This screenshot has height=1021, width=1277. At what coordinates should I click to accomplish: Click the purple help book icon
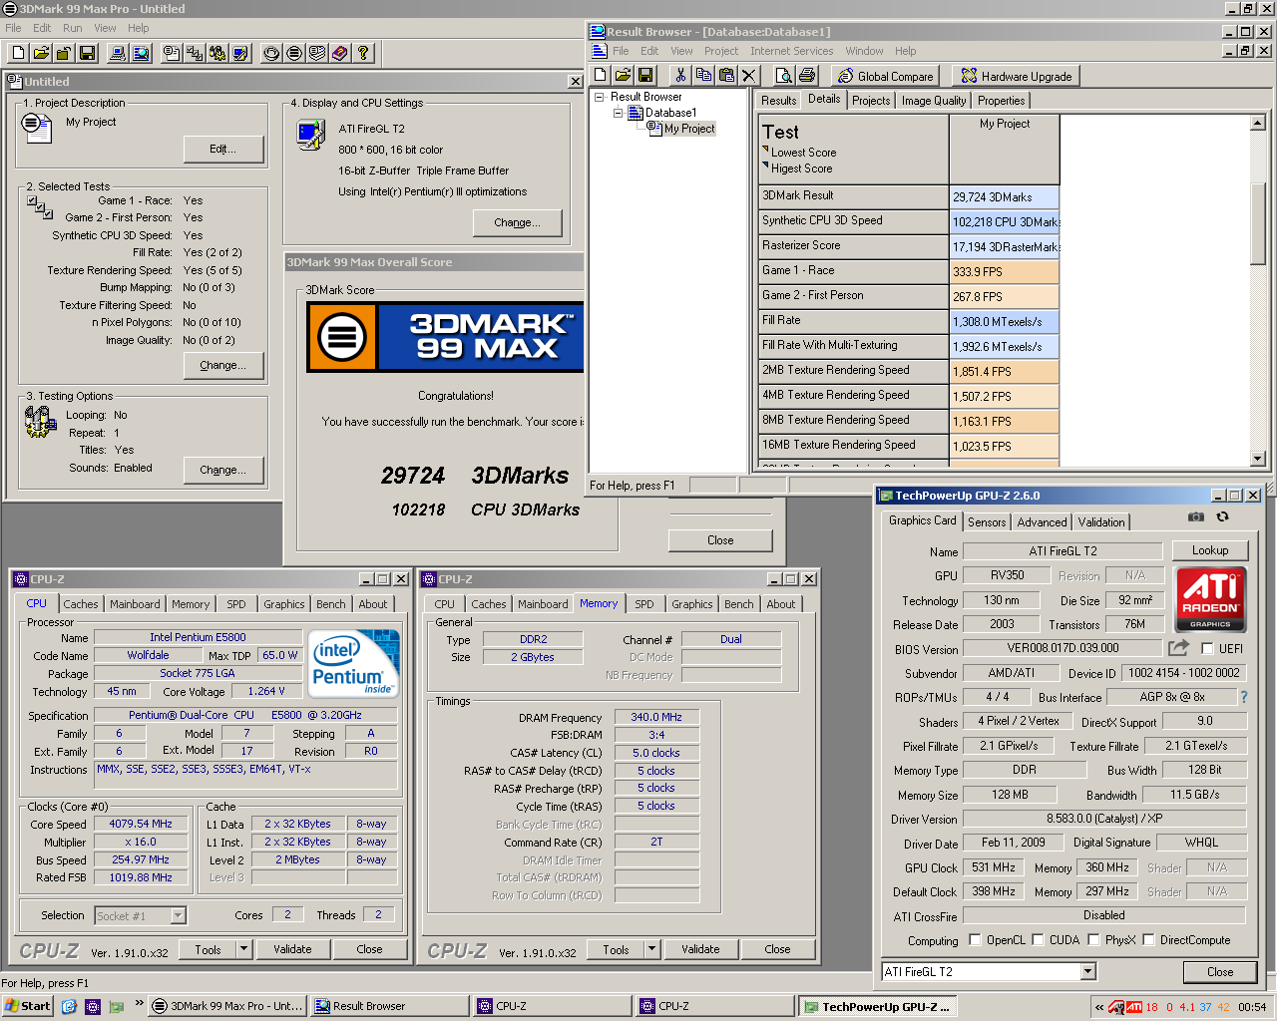point(340,53)
